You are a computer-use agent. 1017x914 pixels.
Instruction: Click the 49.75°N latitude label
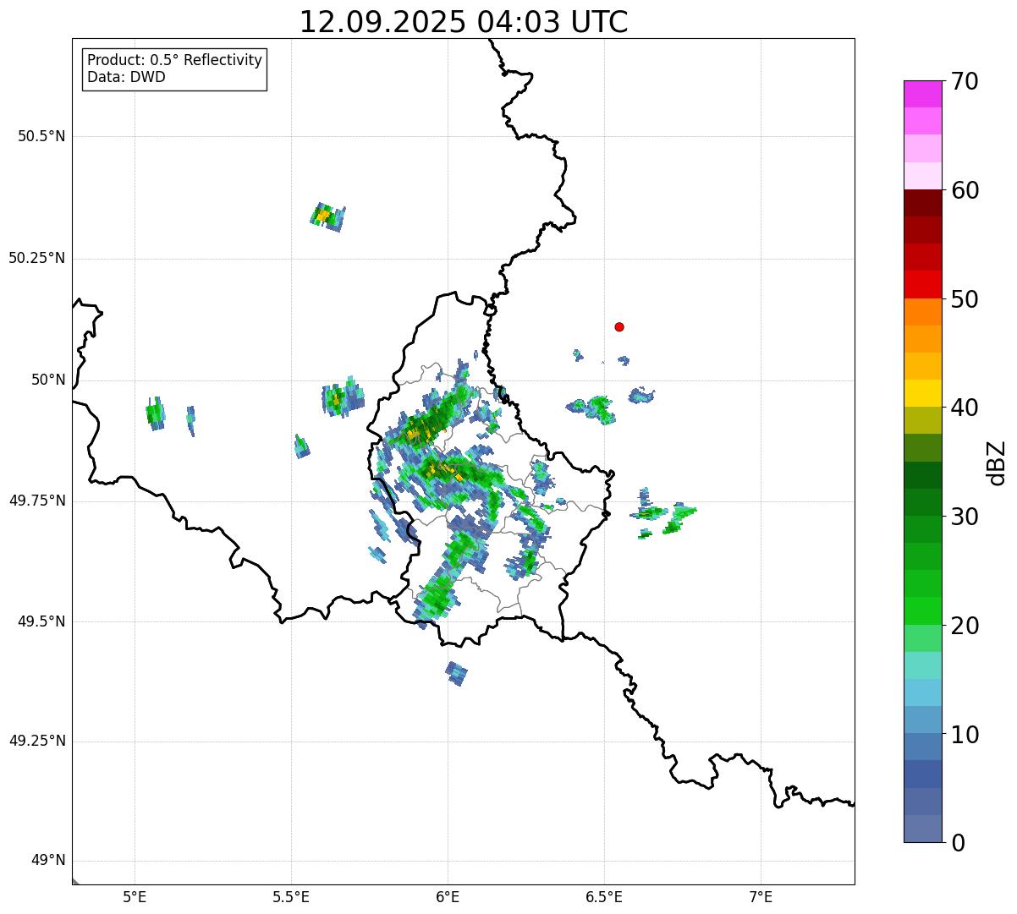coord(36,501)
